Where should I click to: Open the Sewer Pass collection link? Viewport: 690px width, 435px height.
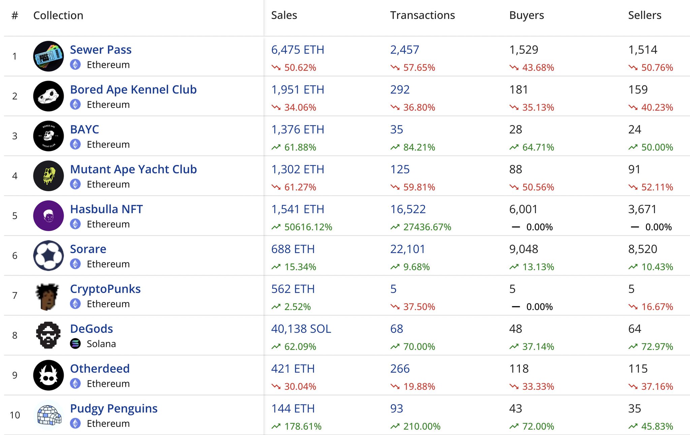(100, 50)
